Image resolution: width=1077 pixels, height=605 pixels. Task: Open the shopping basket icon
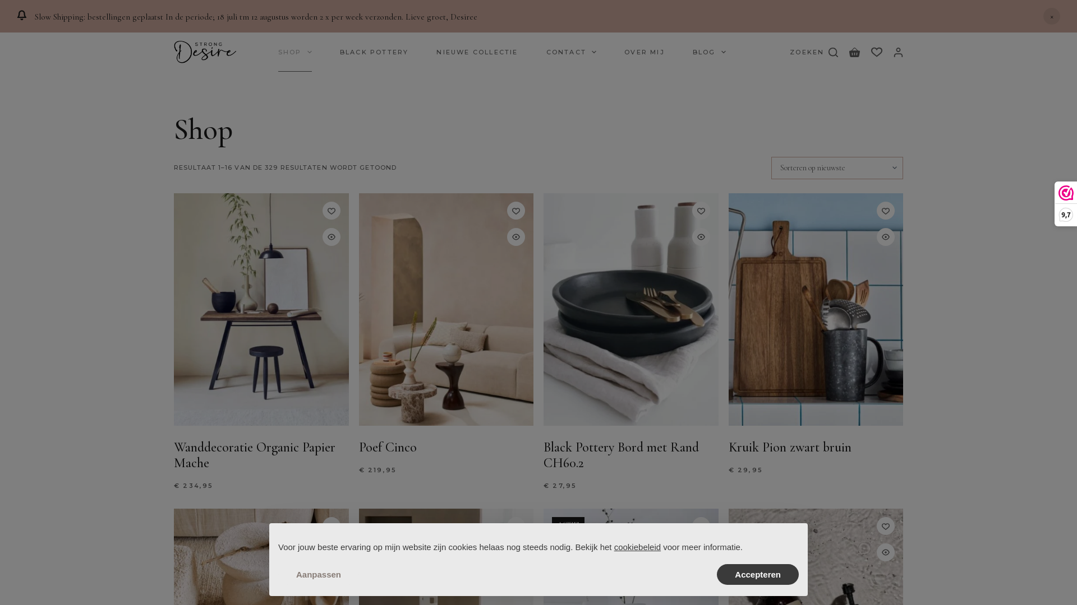[x=854, y=52]
